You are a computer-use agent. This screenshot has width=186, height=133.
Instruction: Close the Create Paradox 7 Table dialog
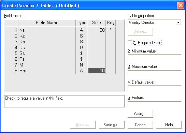[181, 5]
